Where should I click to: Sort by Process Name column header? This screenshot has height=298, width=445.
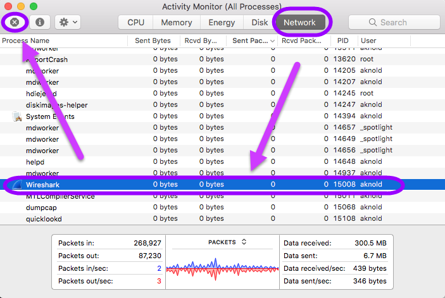64,41
